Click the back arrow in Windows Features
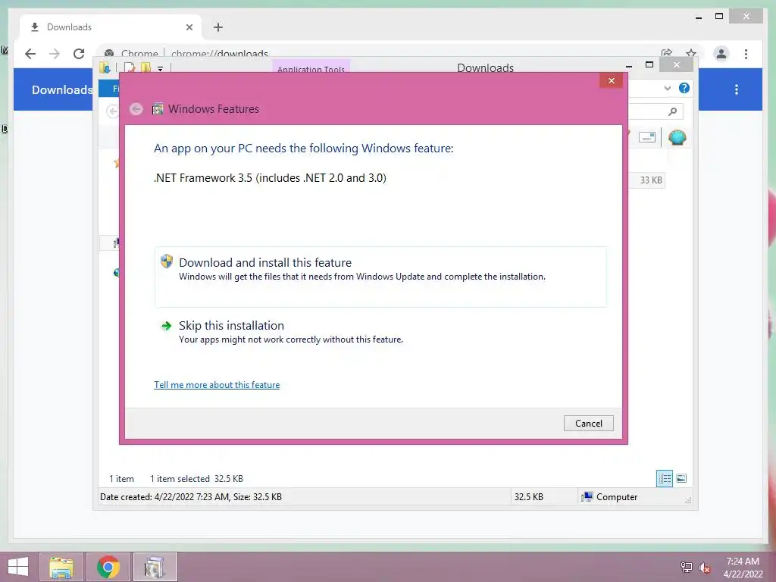Image resolution: width=776 pixels, height=582 pixels. click(x=136, y=109)
